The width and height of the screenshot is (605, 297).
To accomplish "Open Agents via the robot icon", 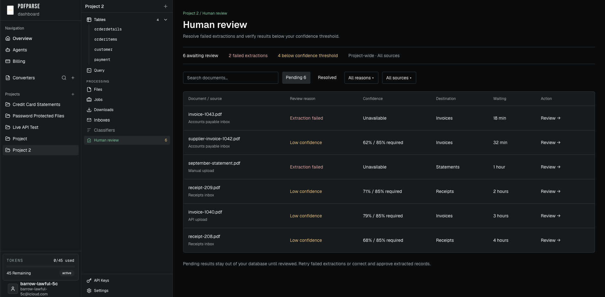I will (x=8, y=50).
